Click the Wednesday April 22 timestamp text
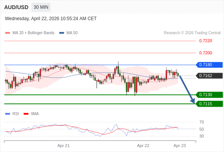The image size is (224, 152). point(51,19)
